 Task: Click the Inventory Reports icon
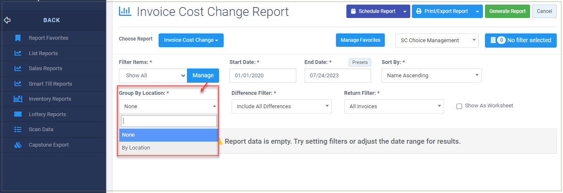[x=18, y=99]
